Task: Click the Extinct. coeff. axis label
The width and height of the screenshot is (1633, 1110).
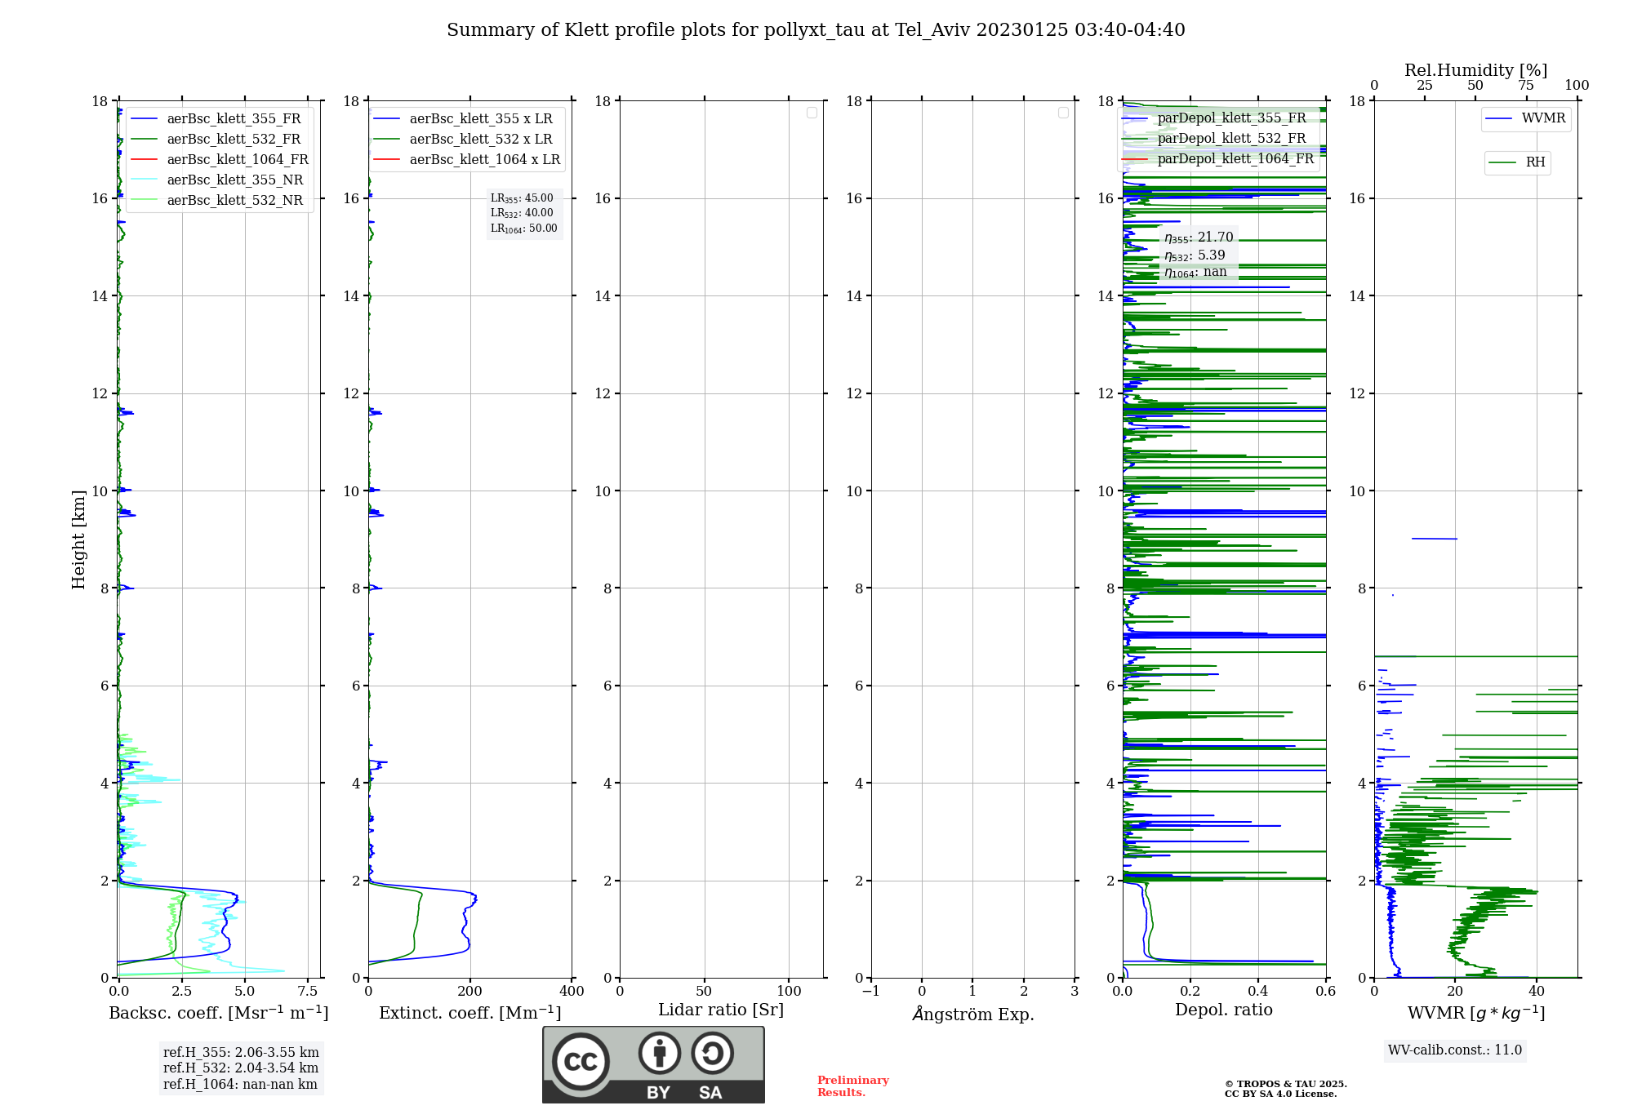Action: tap(470, 1013)
